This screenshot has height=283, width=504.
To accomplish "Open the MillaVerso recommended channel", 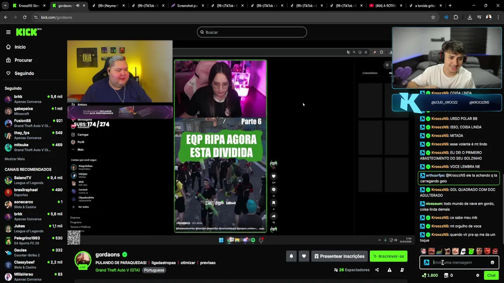I will click(33, 277).
